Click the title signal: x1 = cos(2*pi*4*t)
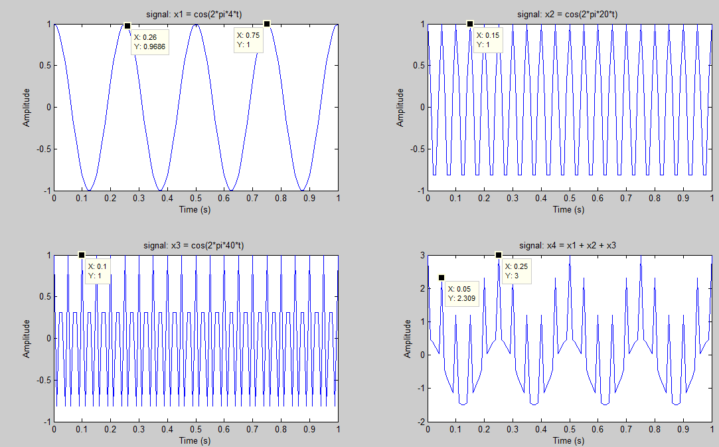Viewport: 719px width, 447px height. 195,12
